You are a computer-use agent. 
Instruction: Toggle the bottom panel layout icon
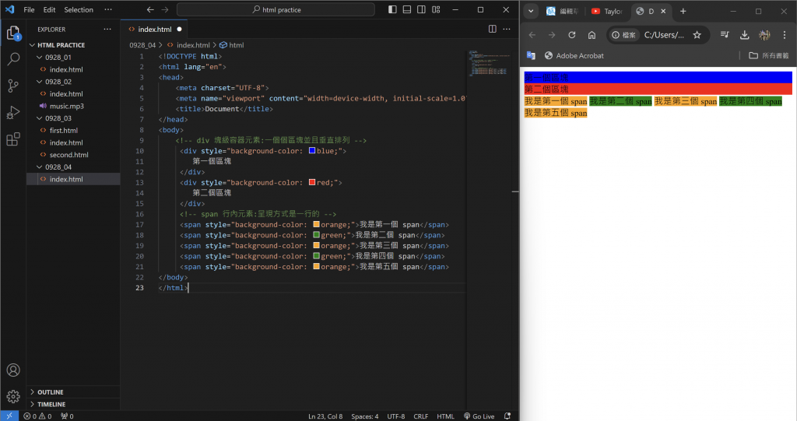pos(406,9)
